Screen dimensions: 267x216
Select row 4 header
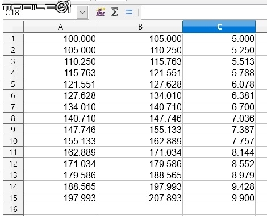coord(13,73)
